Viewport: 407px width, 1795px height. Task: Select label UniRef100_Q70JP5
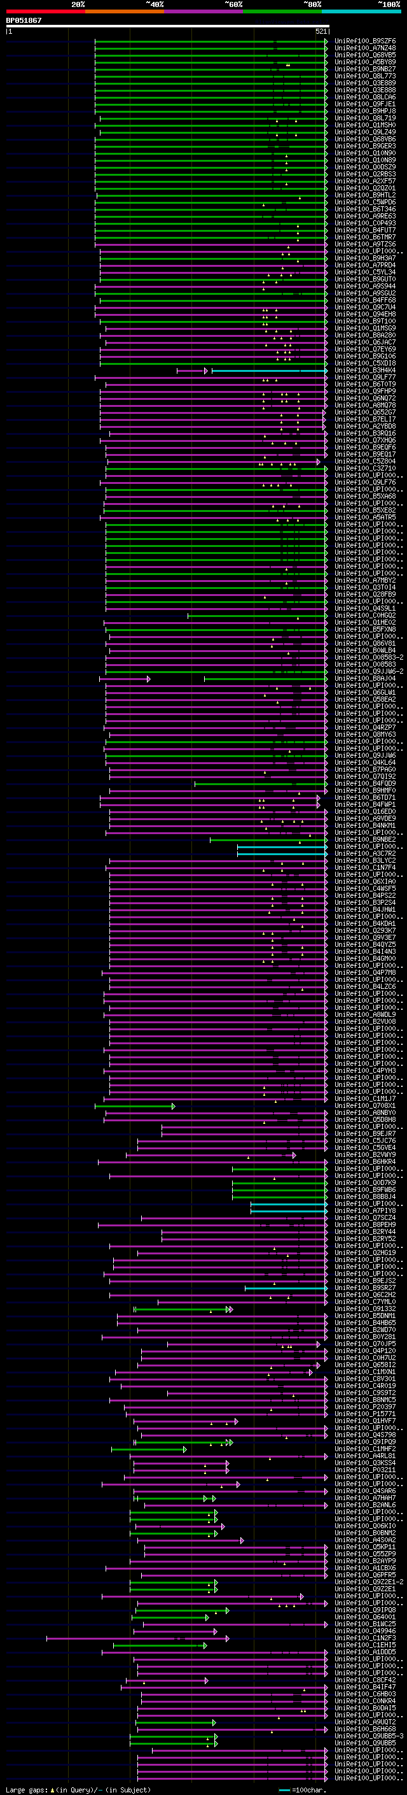click(x=365, y=1344)
